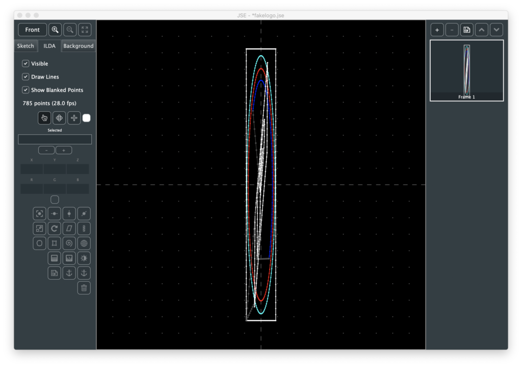The height and width of the screenshot is (367, 522).
Task: Click the fit-to-screen expand icon
Action: (x=85, y=30)
